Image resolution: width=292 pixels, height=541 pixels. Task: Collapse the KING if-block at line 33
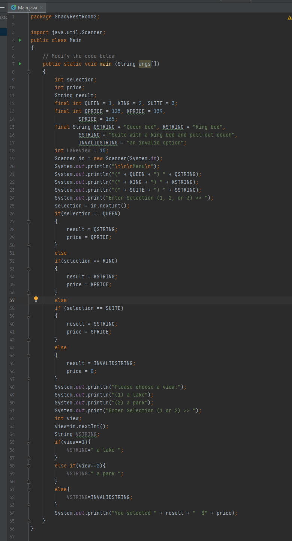(28, 269)
